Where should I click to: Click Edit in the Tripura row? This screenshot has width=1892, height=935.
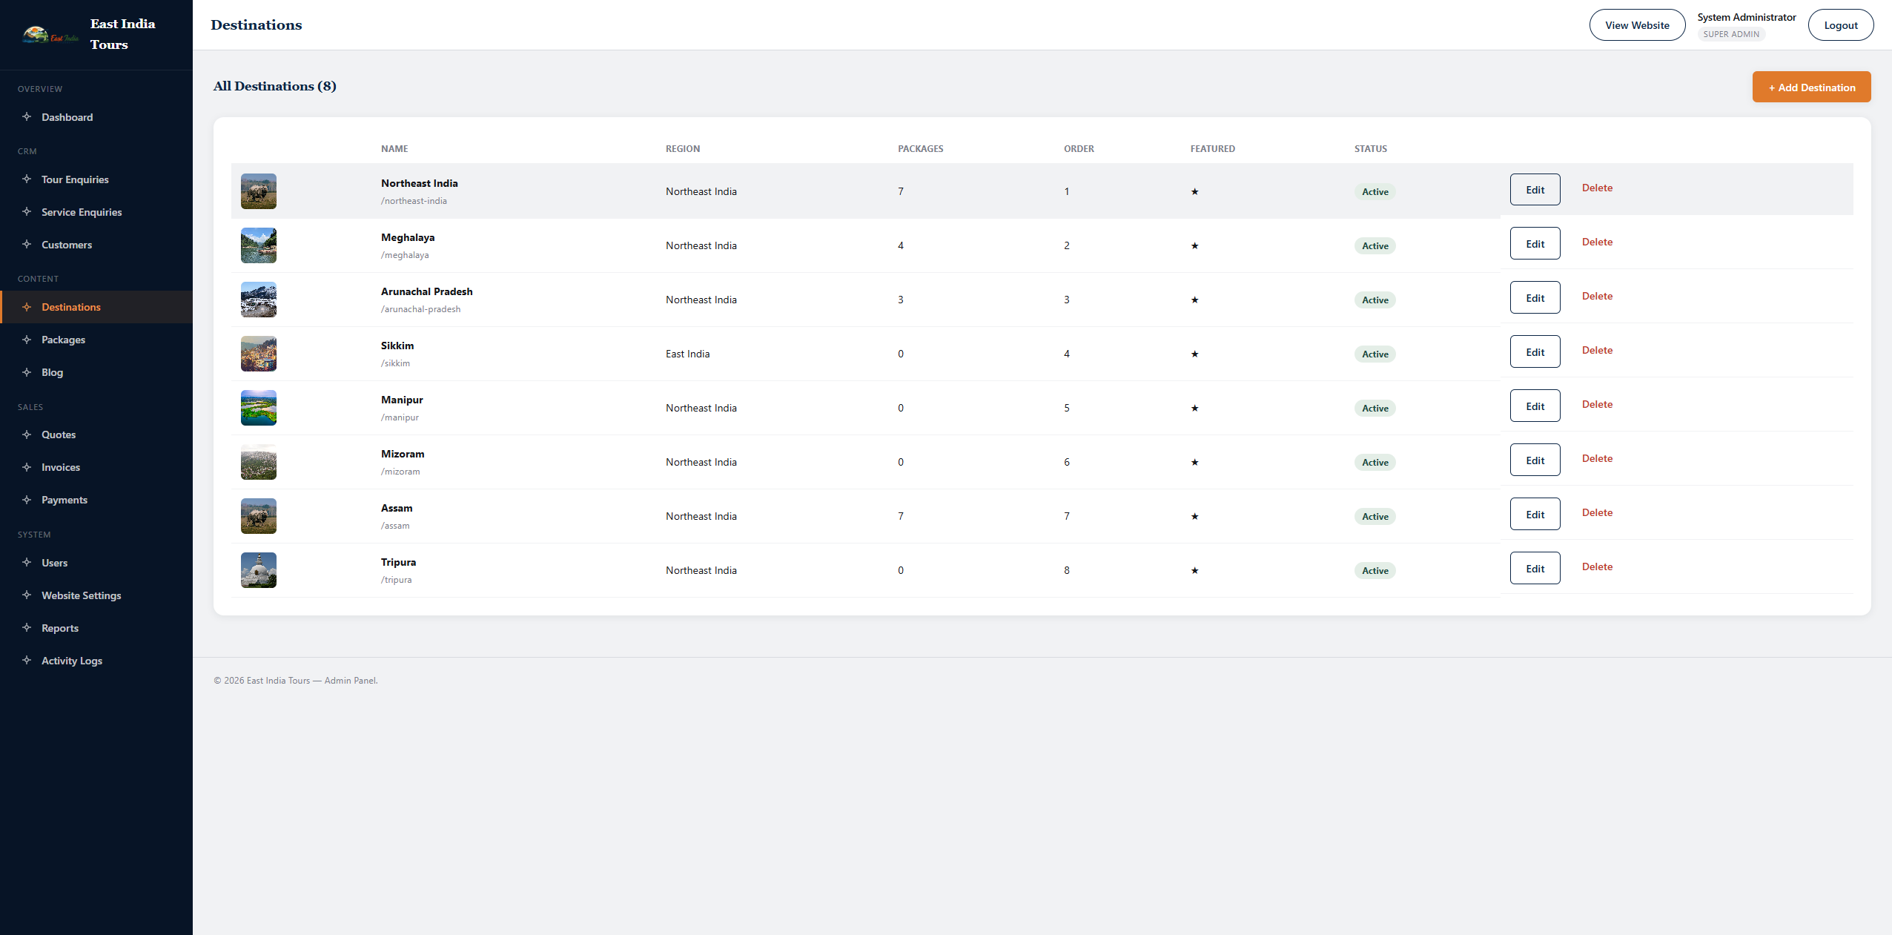[x=1535, y=569]
